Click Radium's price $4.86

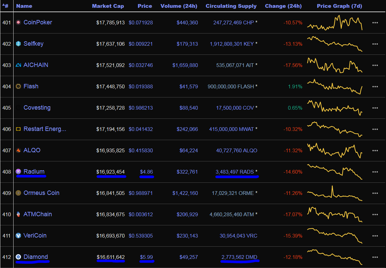147,172
